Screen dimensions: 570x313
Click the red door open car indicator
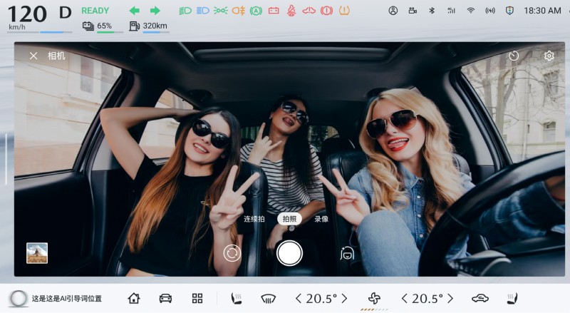coord(309,11)
